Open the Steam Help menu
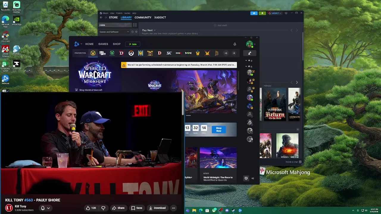Viewport: 381px width, 214px height. [x=134, y=13]
